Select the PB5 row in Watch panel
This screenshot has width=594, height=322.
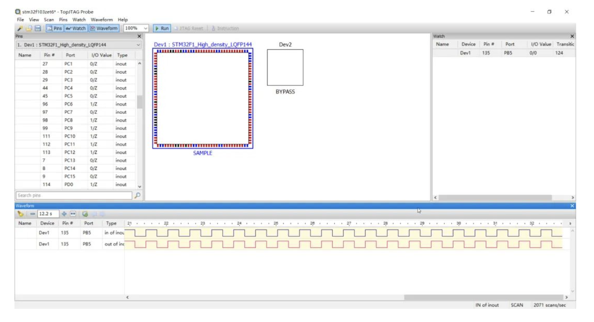pyautogui.click(x=504, y=53)
